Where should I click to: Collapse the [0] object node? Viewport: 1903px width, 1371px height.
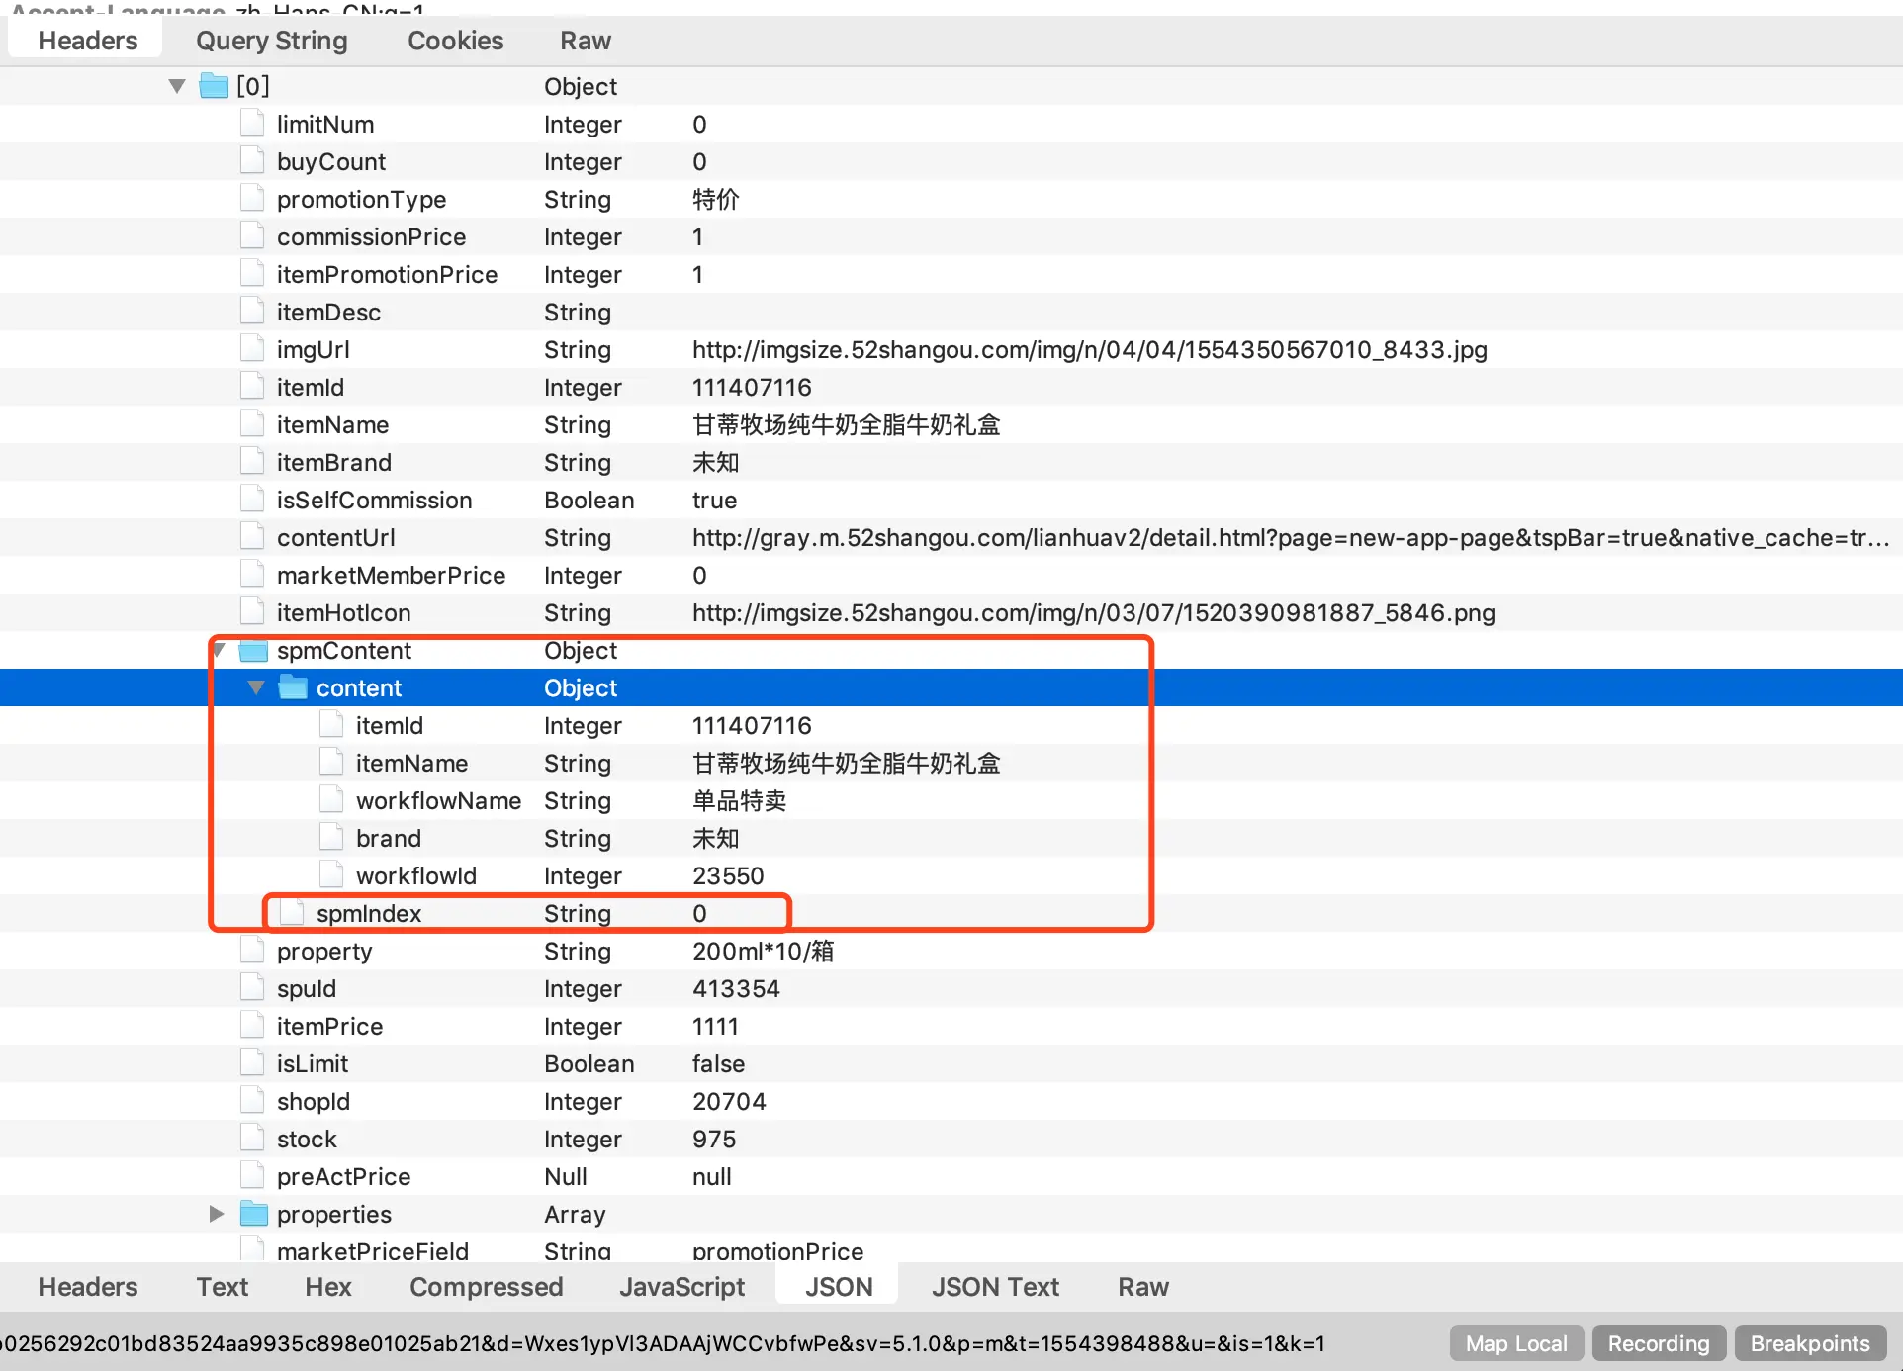tap(177, 86)
